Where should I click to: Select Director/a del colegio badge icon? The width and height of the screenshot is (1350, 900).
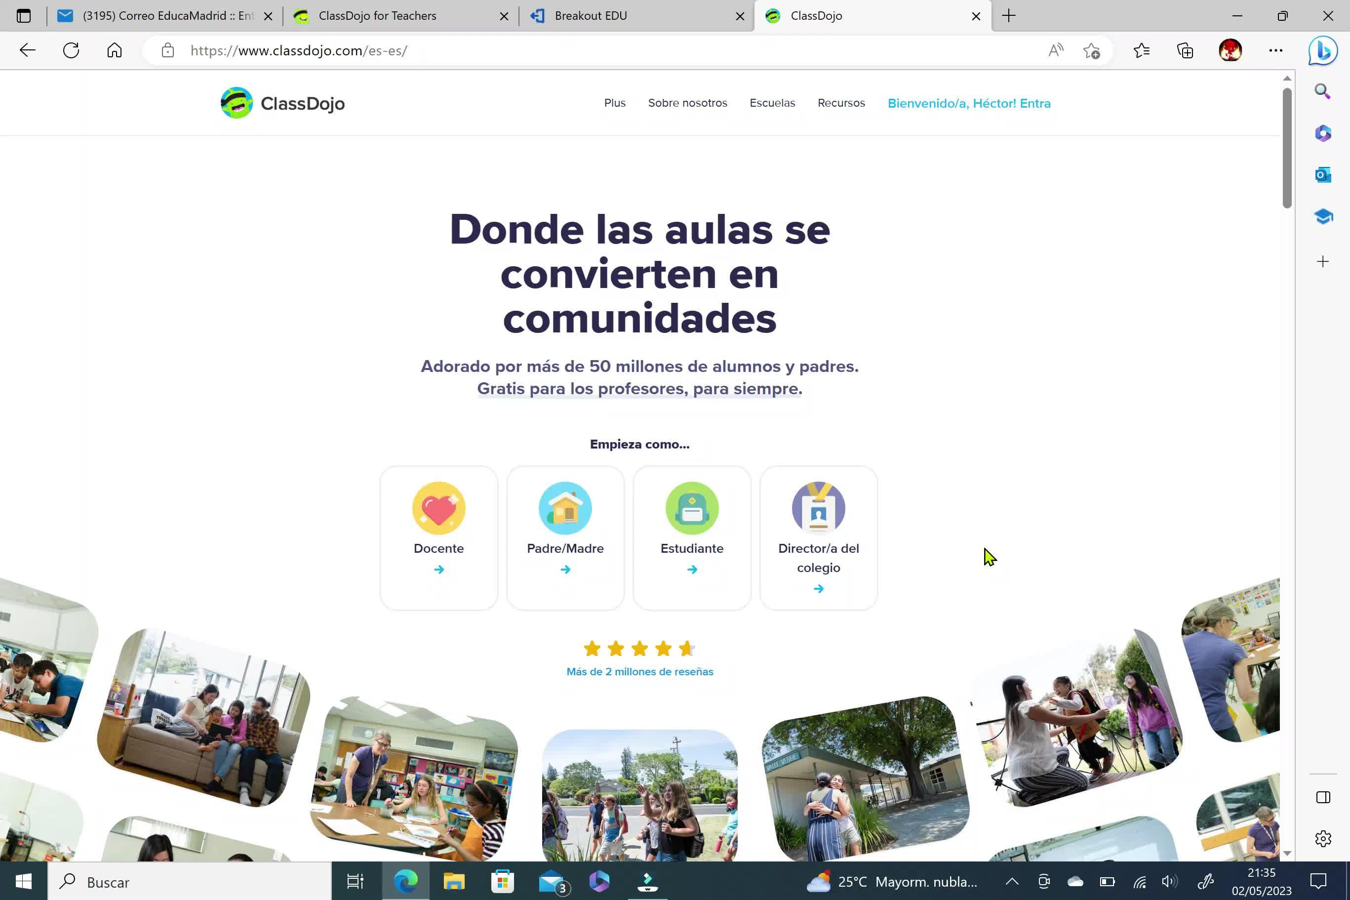(818, 508)
